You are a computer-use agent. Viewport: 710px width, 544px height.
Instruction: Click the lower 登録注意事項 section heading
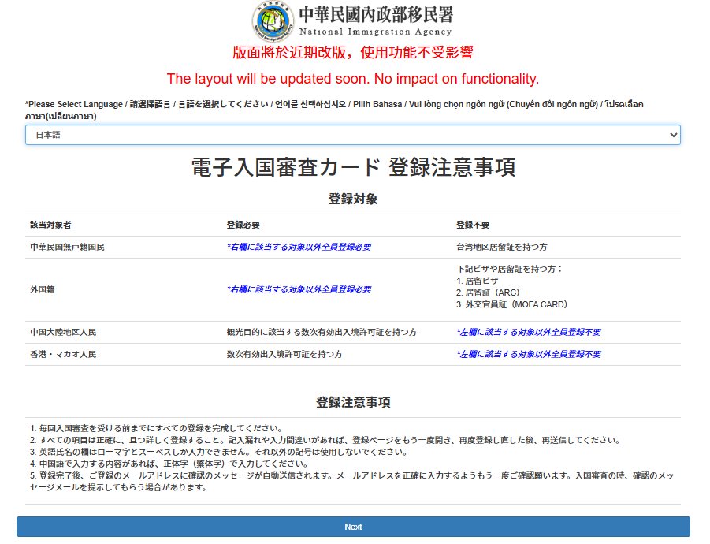pos(352,402)
